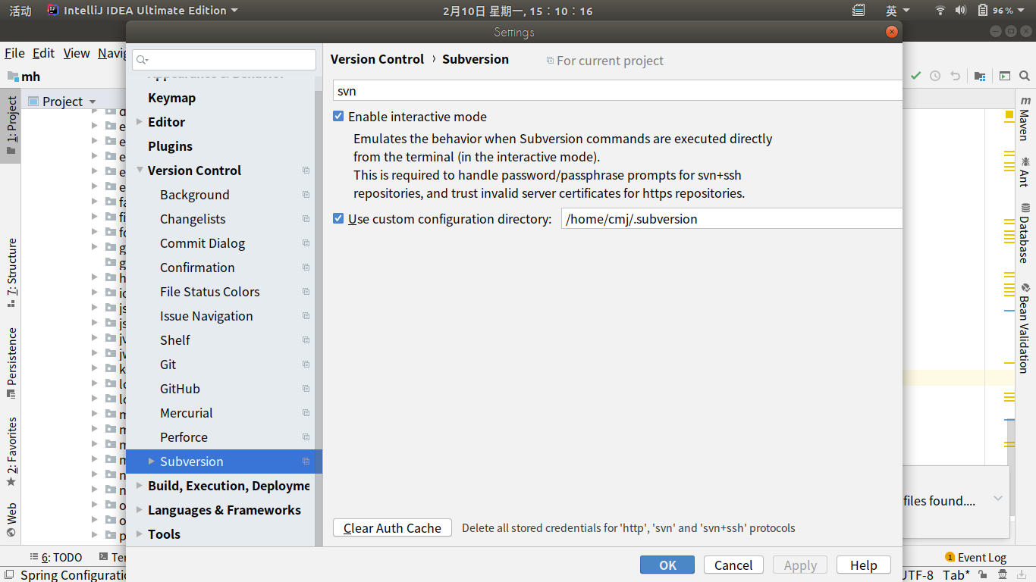Viewport: 1036px width, 582px height.
Task: Expand the Editor settings category
Action: point(140,122)
